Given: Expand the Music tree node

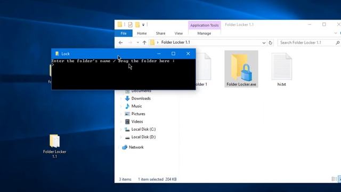Looking at the screenshot, I should [121, 106].
